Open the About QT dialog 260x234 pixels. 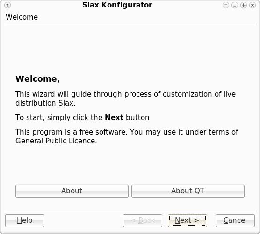(x=188, y=191)
